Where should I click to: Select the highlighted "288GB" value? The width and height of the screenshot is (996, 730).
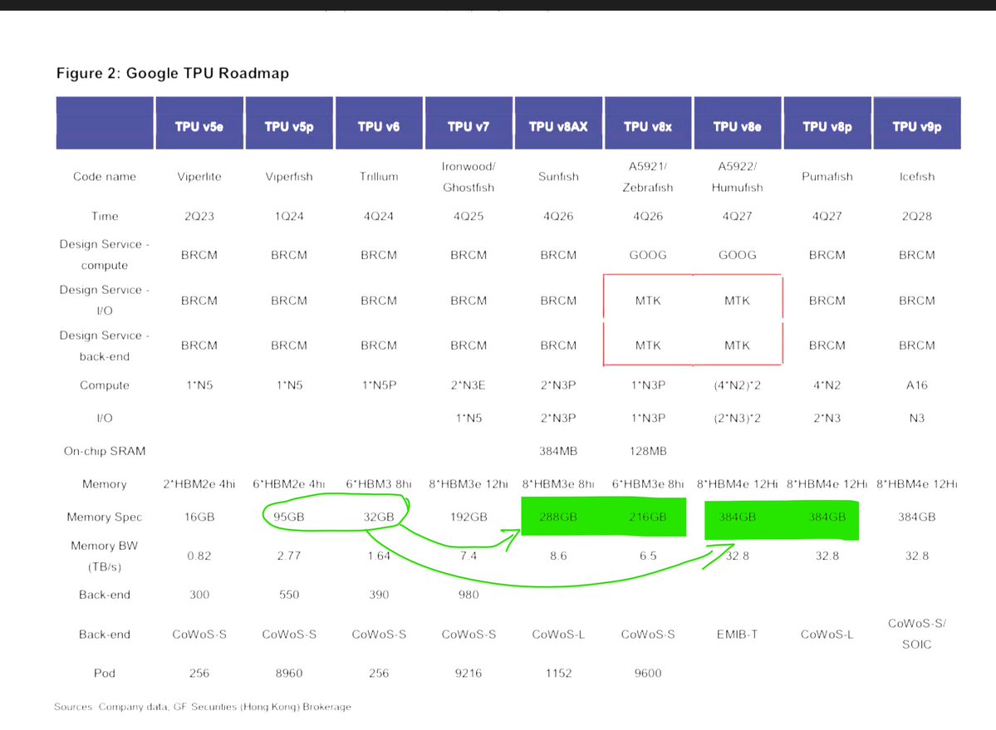[x=558, y=517]
